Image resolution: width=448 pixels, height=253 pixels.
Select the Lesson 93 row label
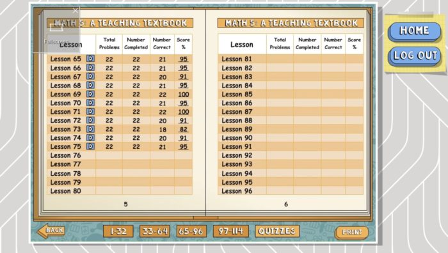(237, 164)
